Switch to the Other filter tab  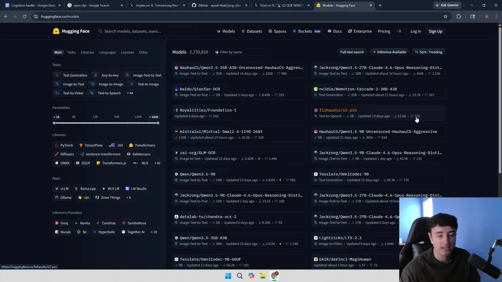pyautogui.click(x=144, y=52)
